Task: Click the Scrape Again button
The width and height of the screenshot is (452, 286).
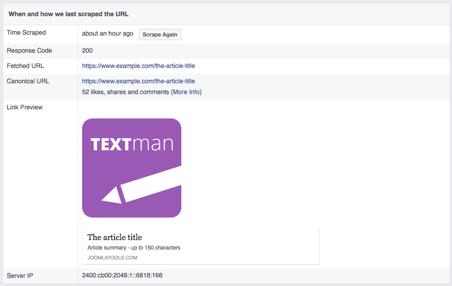Action: [x=160, y=35]
